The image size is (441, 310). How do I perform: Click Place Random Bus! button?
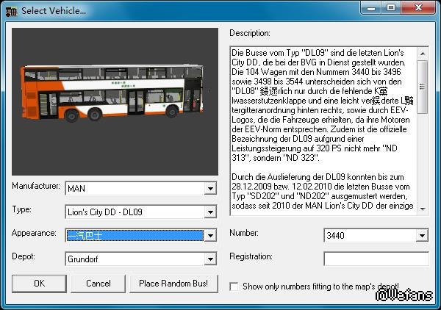click(x=174, y=284)
